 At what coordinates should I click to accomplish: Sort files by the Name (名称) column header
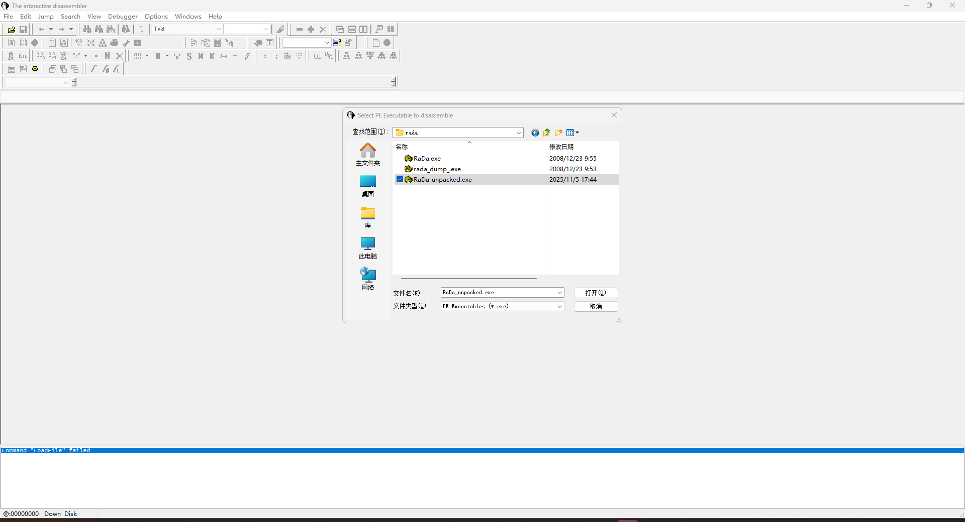coord(469,147)
